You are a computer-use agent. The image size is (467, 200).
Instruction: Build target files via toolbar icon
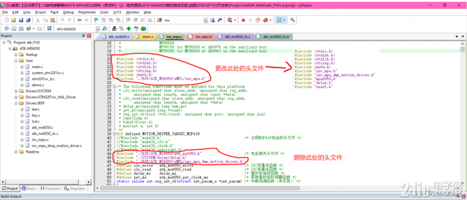click(13, 29)
